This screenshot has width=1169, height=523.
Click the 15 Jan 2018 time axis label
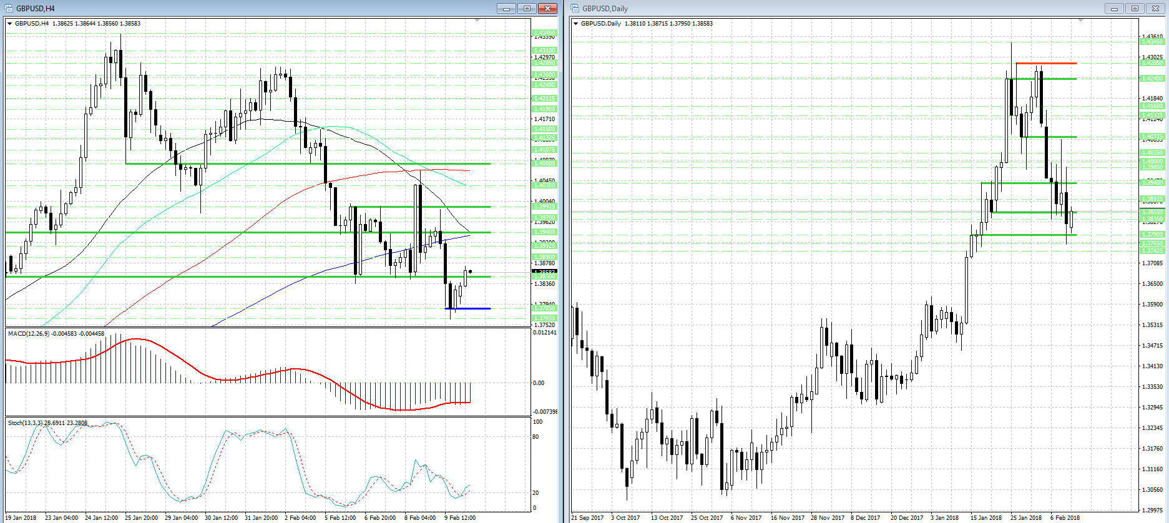tap(986, 517)
